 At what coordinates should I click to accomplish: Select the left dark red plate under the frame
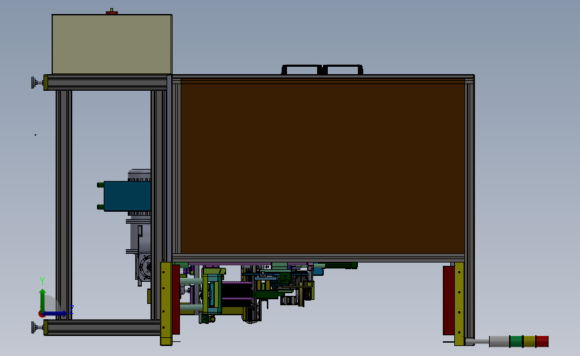coord(176,299)
